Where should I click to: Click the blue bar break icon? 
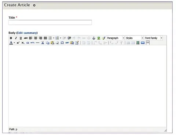[67, 43]
